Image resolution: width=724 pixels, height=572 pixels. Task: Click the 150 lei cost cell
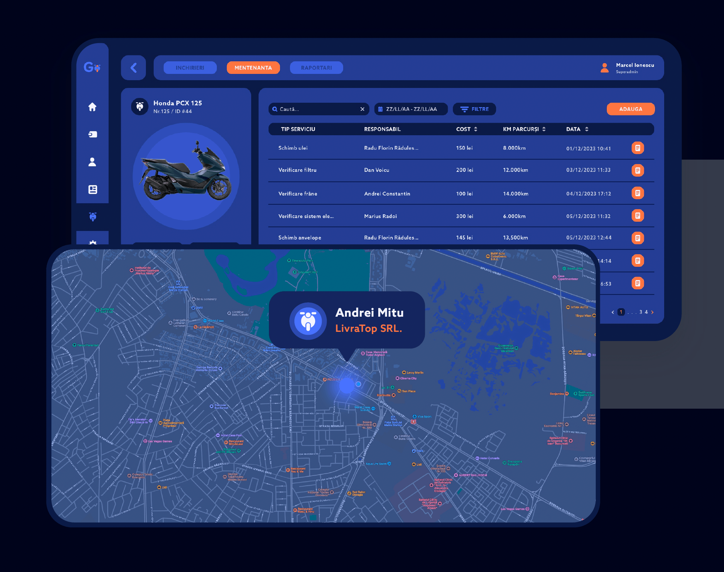click(x=464, y=148)
